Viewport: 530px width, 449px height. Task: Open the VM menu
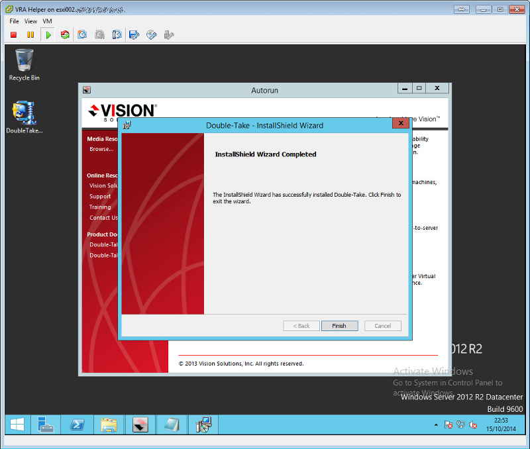(x=47, y=21)
